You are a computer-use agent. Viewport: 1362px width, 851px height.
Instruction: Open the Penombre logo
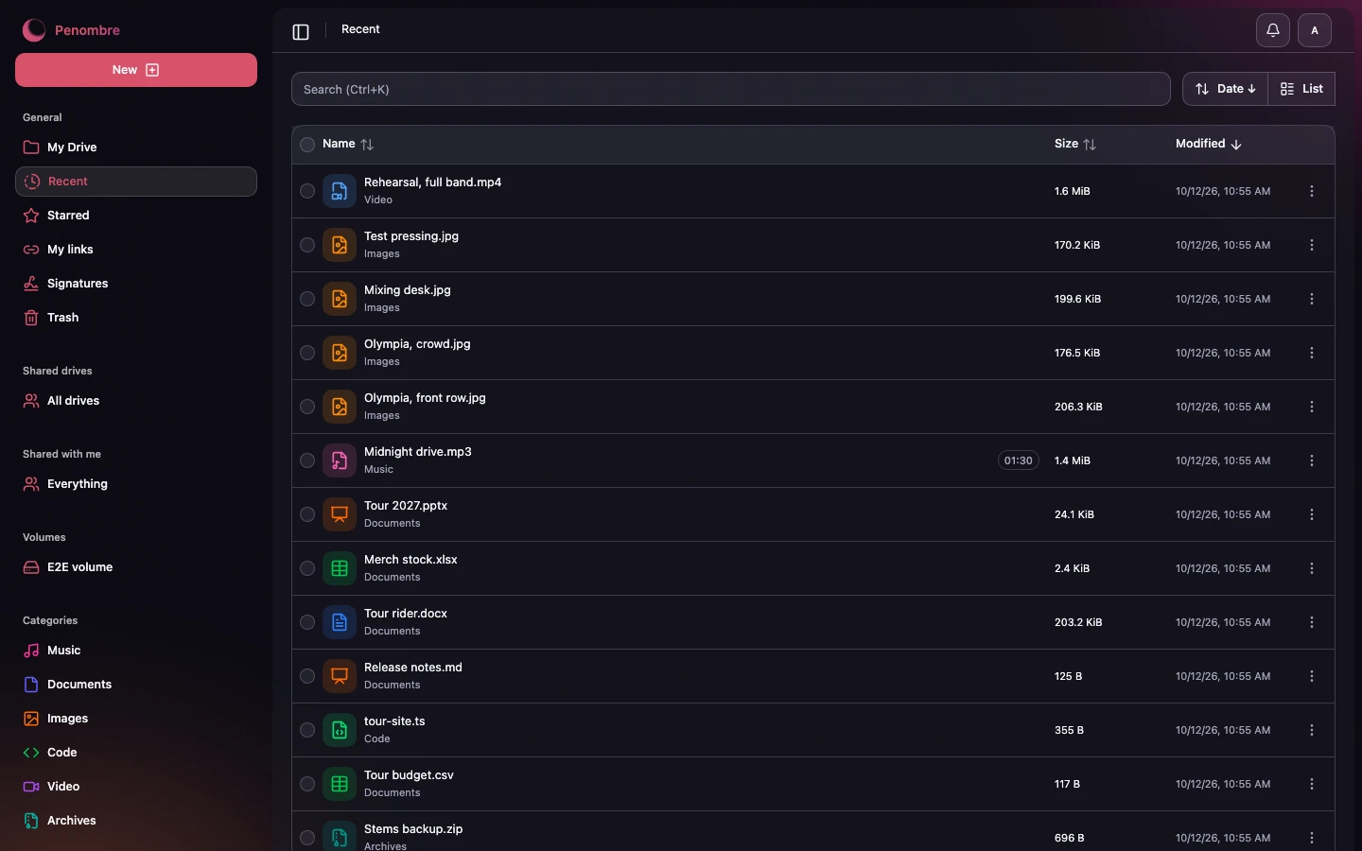(72, 30)
